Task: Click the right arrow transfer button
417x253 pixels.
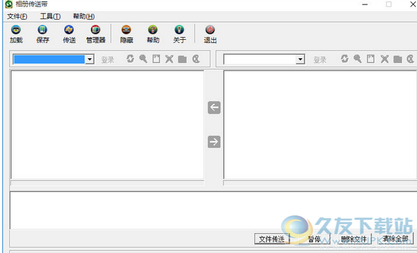Action: pos(214,142)
